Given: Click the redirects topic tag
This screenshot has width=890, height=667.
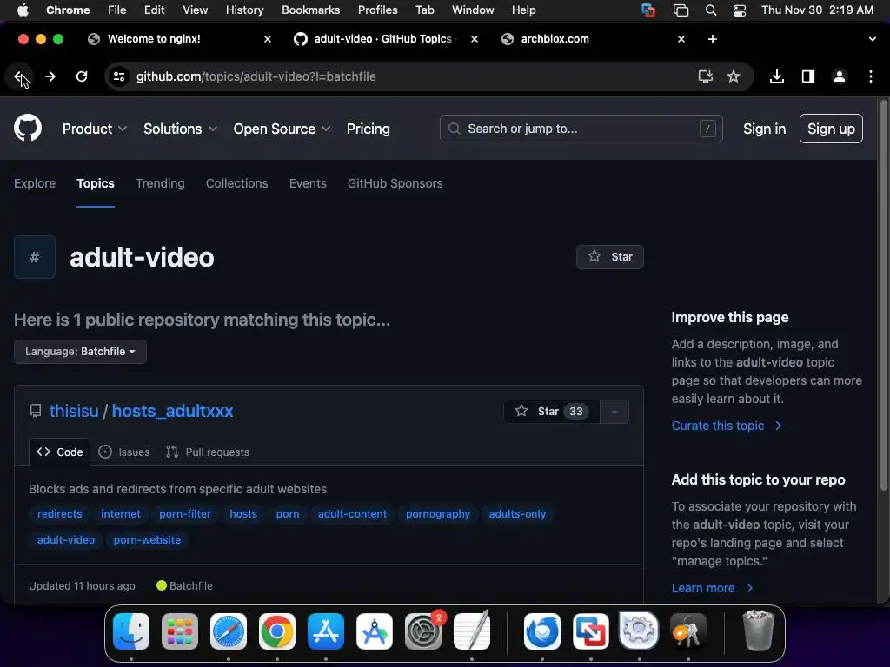Looking at the screenshot, I should click(x=60, y=514).
